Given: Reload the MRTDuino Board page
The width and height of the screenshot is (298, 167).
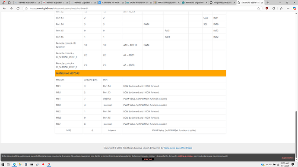Looking at the screenshot, I should 18,8.
